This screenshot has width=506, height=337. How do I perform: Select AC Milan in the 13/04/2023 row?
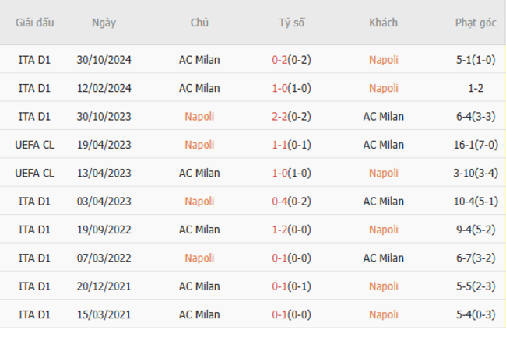(x=199, y=173)
